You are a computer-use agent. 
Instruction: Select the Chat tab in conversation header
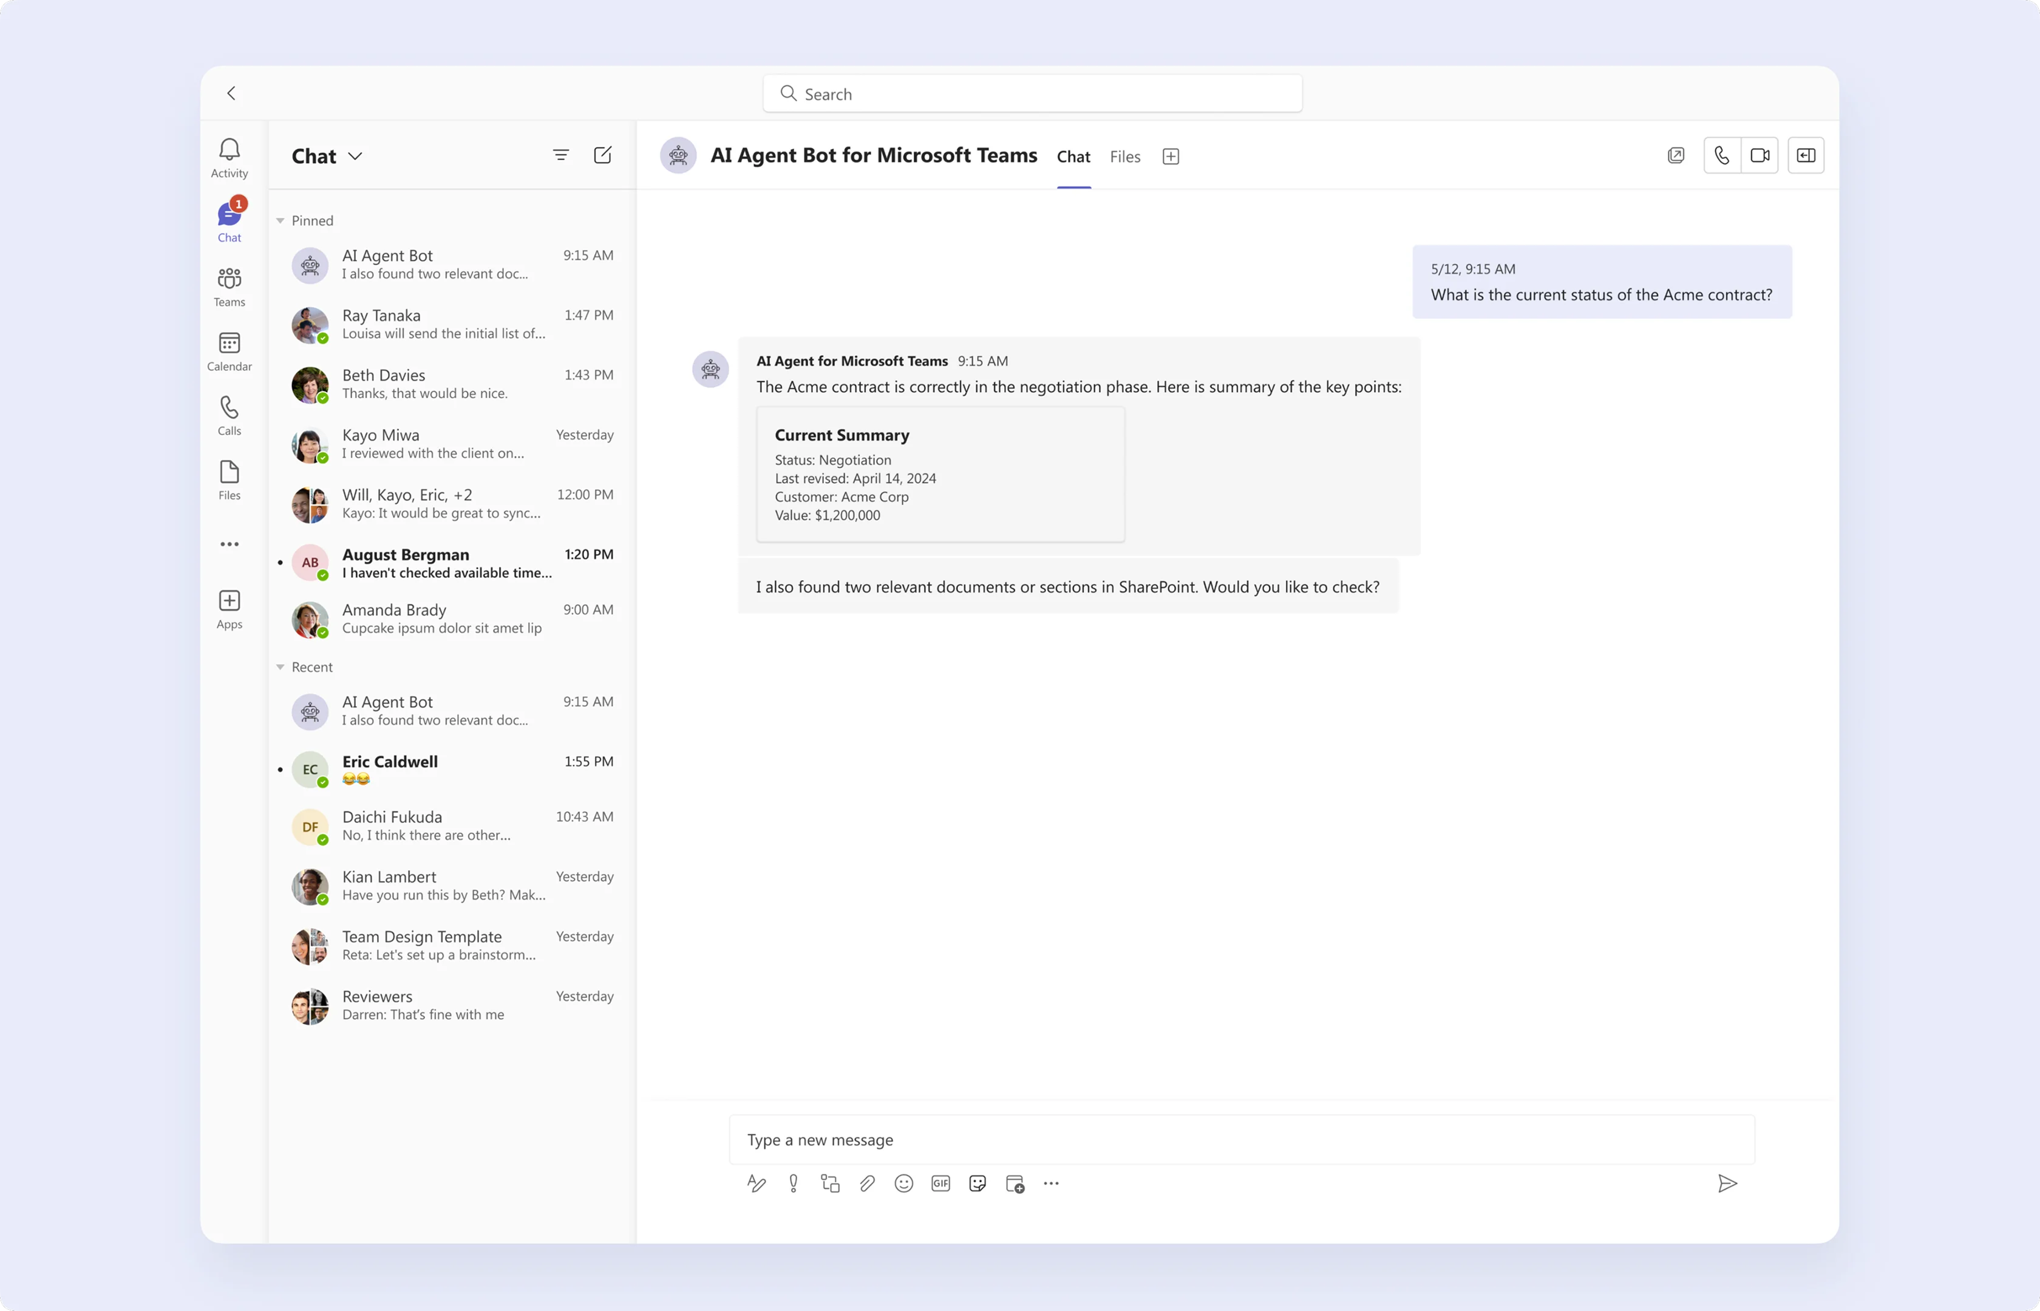tap(1073, 157)
